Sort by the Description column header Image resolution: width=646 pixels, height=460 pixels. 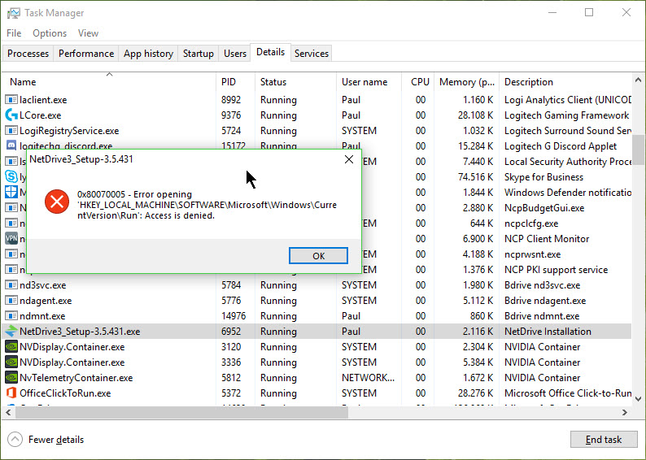pos(565,82)
